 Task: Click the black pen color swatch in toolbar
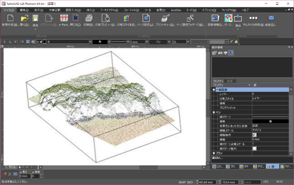[100, 42]
